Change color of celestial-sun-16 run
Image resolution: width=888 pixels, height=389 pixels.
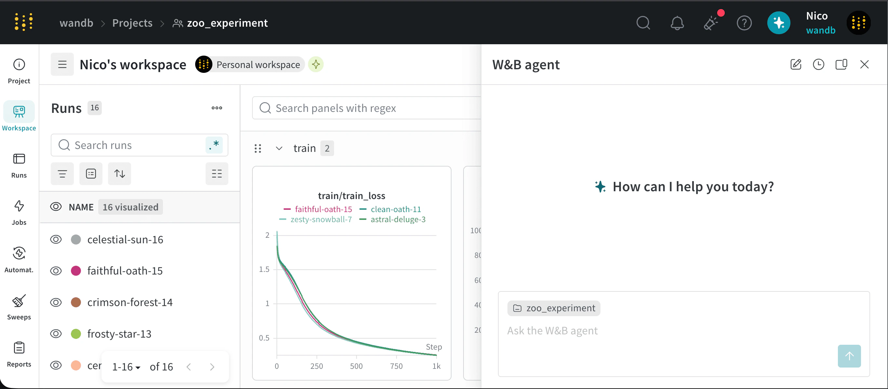[76, 239]
